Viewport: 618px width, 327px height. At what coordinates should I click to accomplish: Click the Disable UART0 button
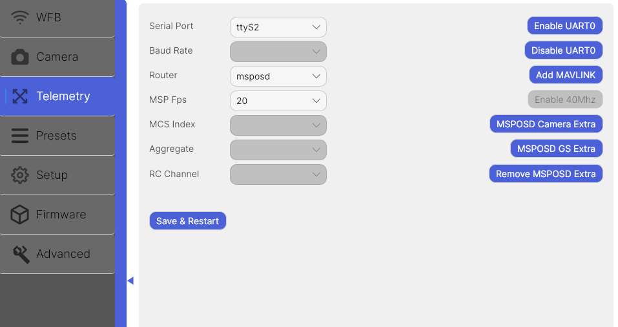click(x=564, y=50)
